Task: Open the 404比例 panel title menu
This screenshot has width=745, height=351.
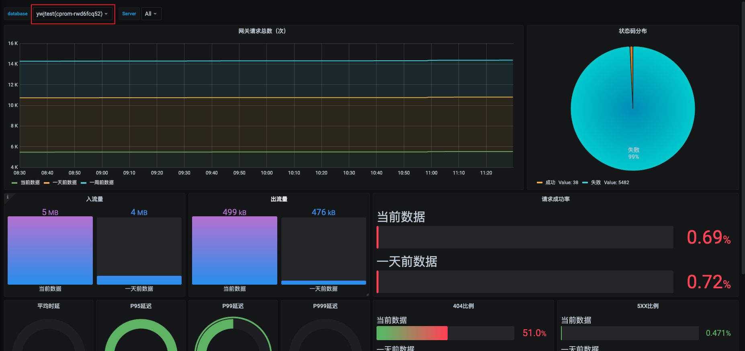Action: pyautogui.click(x=463, y=306)
